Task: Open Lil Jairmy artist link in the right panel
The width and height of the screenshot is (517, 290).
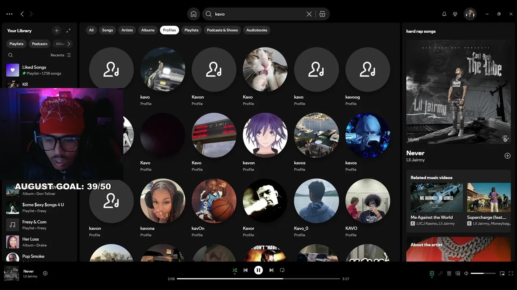Action: 416,160
